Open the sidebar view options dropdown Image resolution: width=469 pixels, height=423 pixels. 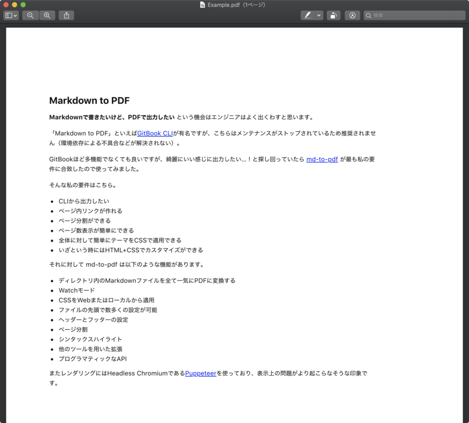pos(14,15)
